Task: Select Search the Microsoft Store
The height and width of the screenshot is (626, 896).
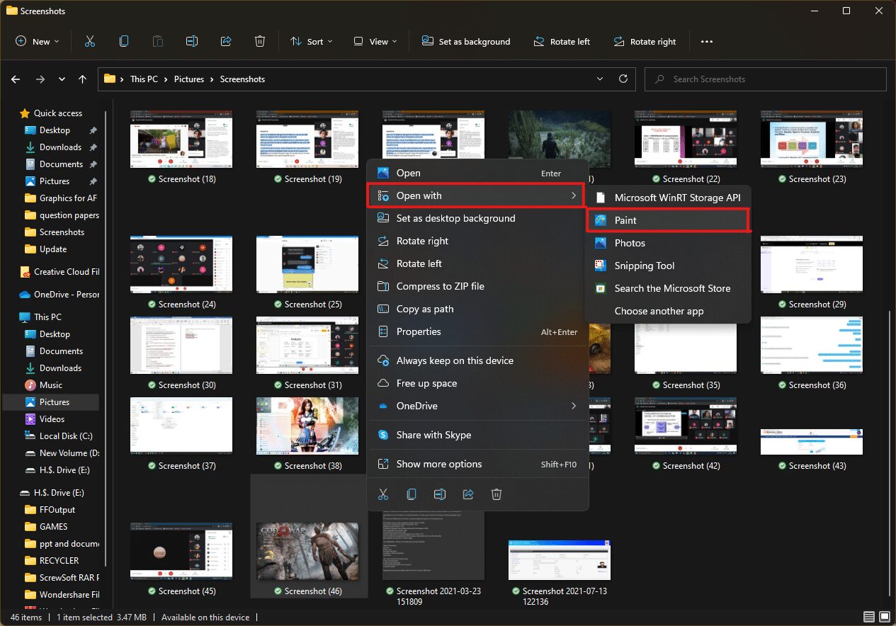Action: point(668,288)
